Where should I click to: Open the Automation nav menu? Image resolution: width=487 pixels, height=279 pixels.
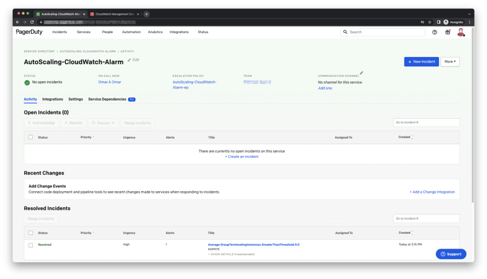tap(131, 32)
